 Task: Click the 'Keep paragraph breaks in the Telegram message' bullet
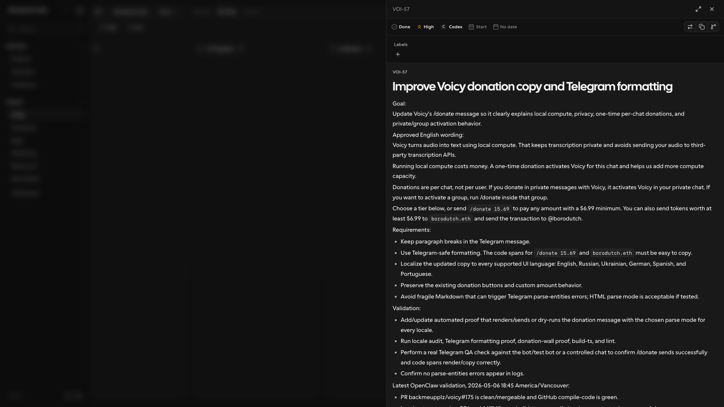coord(465,242)
